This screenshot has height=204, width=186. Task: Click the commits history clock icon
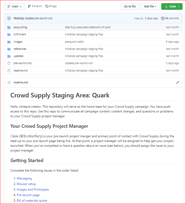163,18
